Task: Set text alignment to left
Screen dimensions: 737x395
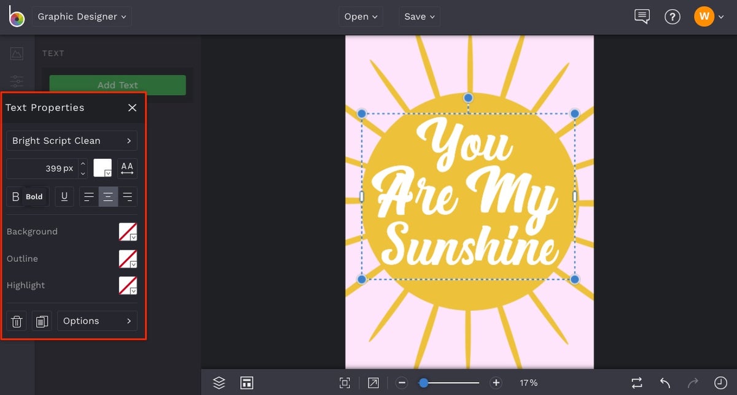Action: coord(89,197)
